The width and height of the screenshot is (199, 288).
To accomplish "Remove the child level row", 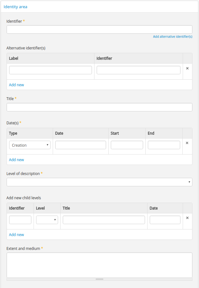I will pos(187,218).
